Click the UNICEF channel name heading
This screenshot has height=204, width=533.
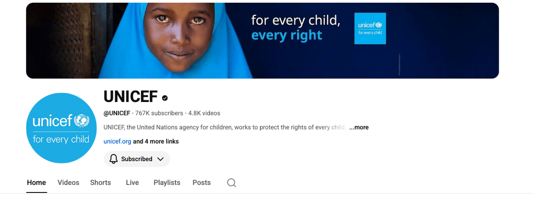click(x=131, y=97)
